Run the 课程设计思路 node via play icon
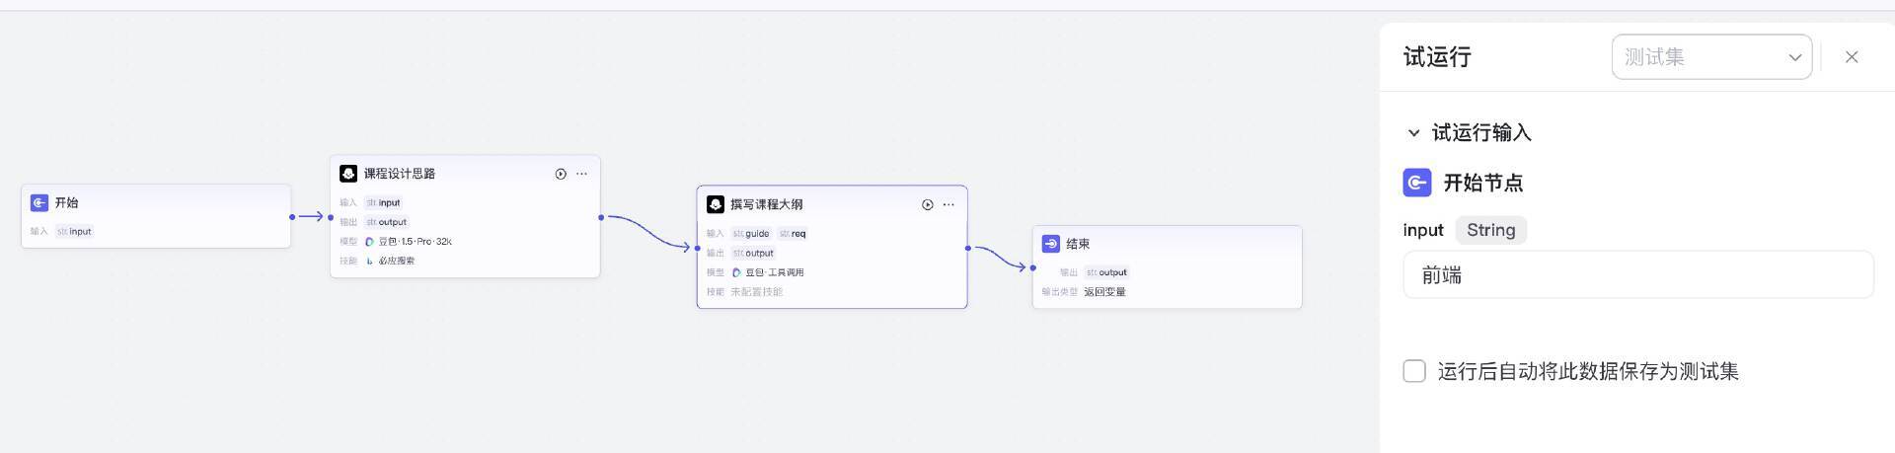This screenshot has width=1895, height=453. (561, 174)
